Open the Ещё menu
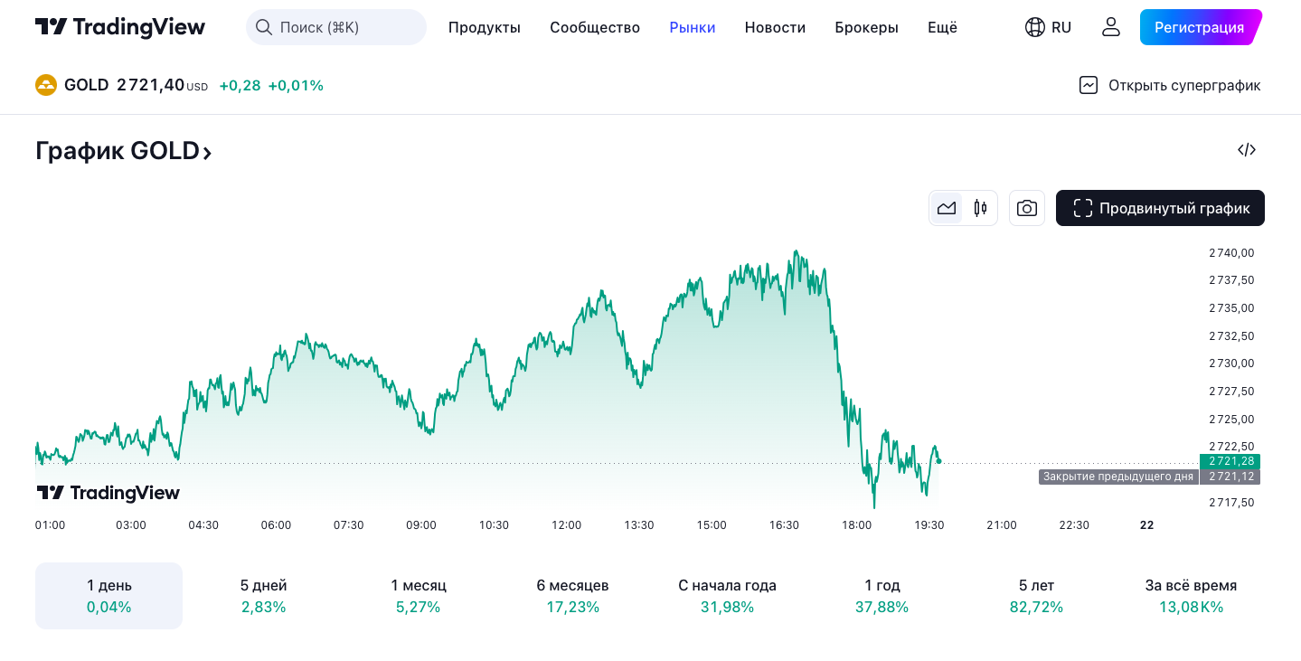The height and width of the screenshot is (661, 1301). click(x=942, y=27)
